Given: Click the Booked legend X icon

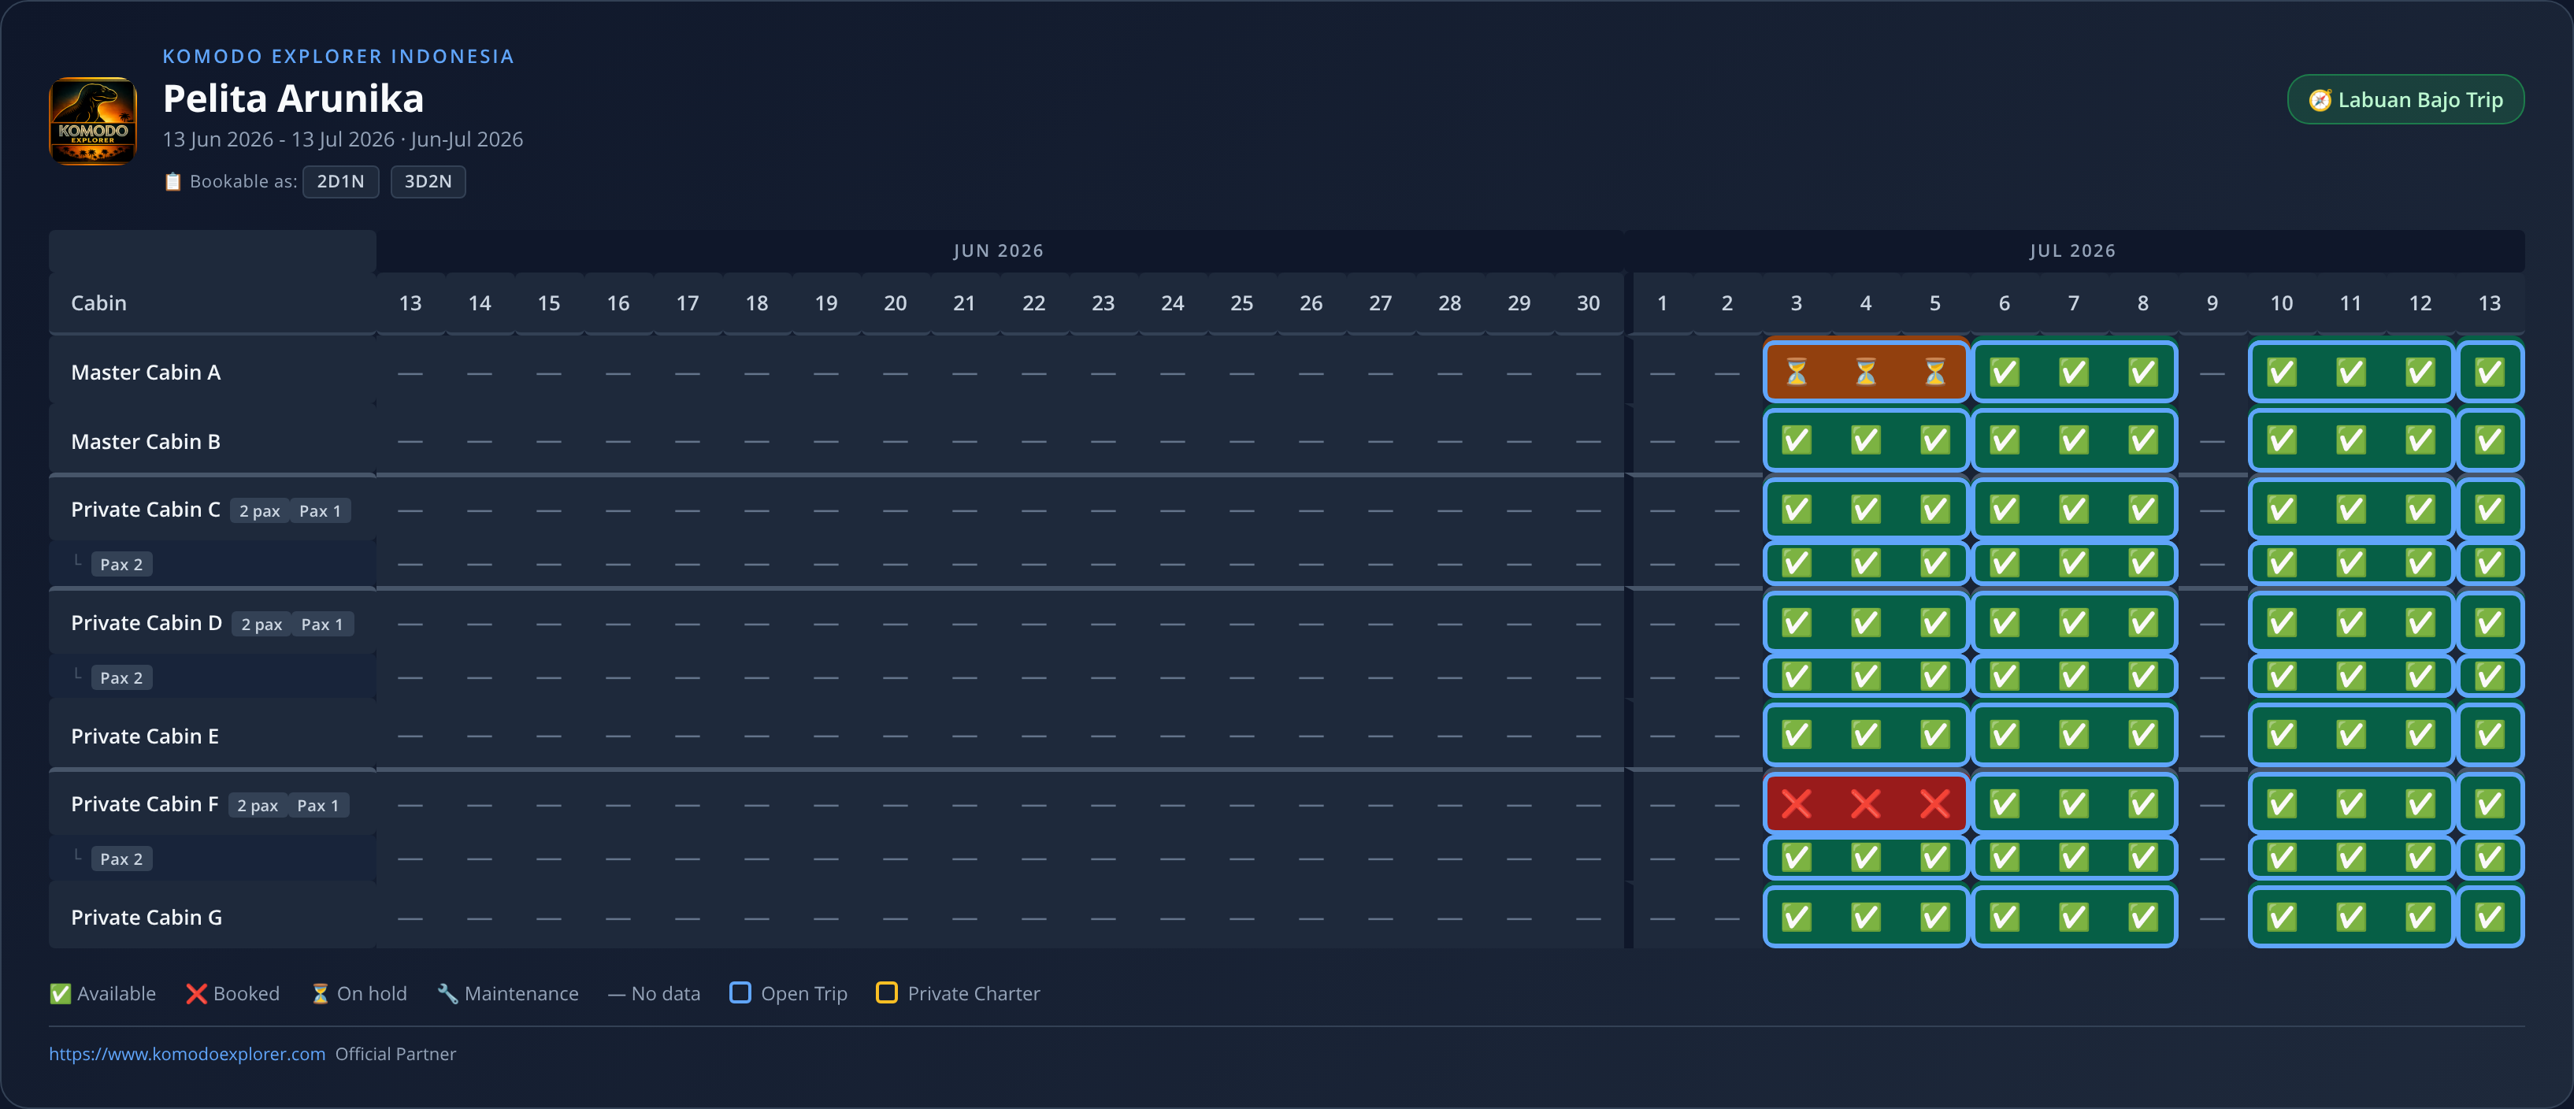Looking at the screenshot, I should [x=196, y=993].
